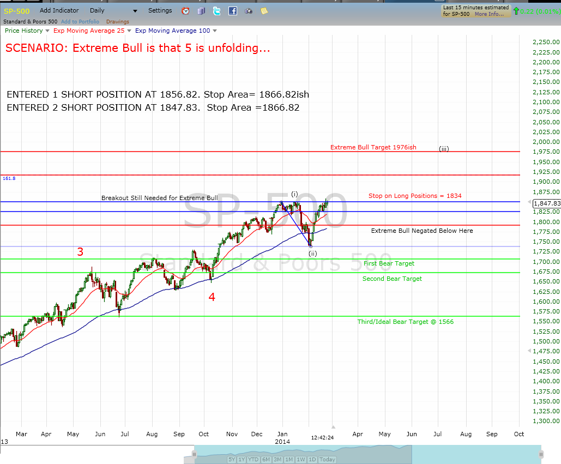Select the 6M range button
561x464 pixels.
[x=266, y=459]
